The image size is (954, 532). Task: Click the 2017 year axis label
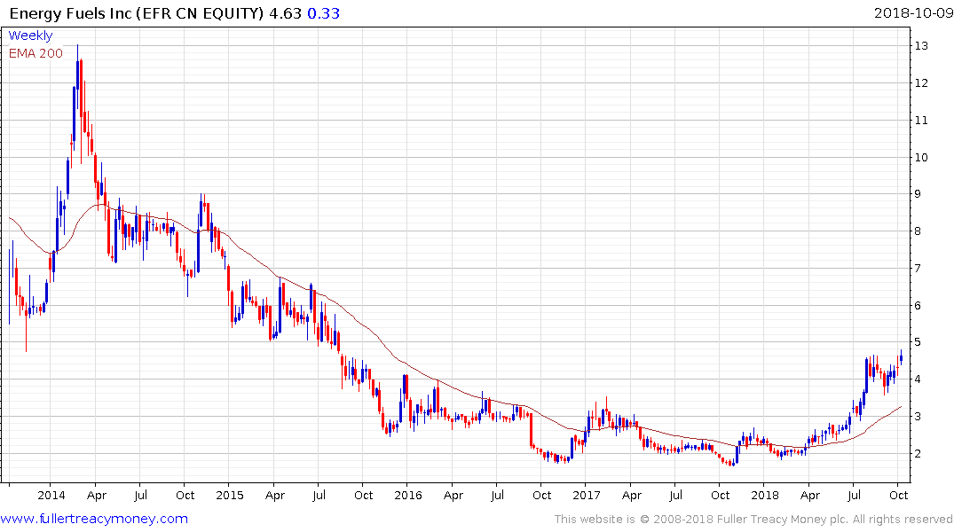click(x=587, y=495)
